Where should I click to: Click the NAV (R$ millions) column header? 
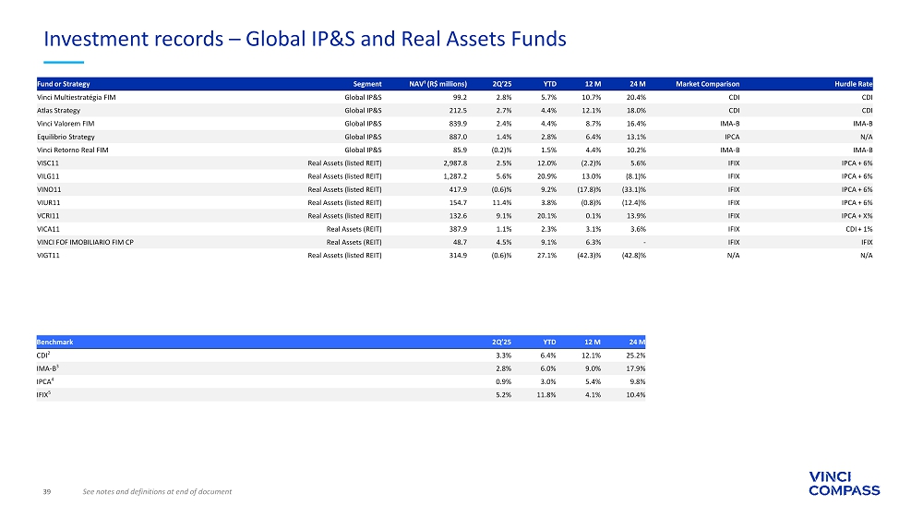pyautogui.click(x=438, y=84)
